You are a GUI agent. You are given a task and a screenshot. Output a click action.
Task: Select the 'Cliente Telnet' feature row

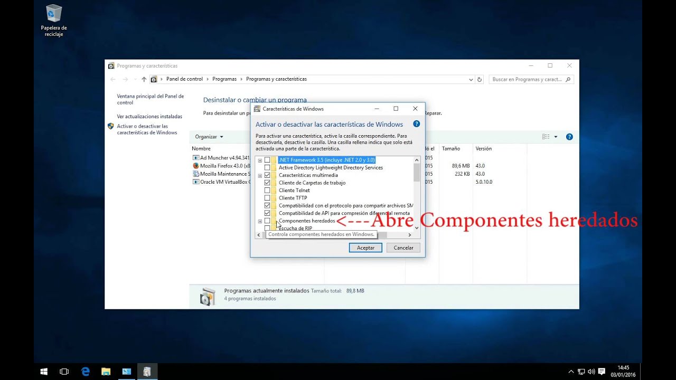[x=294, y=191]
